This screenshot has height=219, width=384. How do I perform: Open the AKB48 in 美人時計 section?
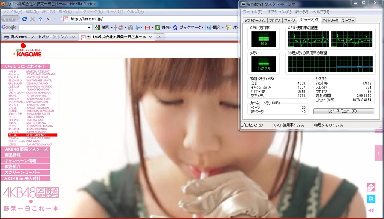point(25,179)
